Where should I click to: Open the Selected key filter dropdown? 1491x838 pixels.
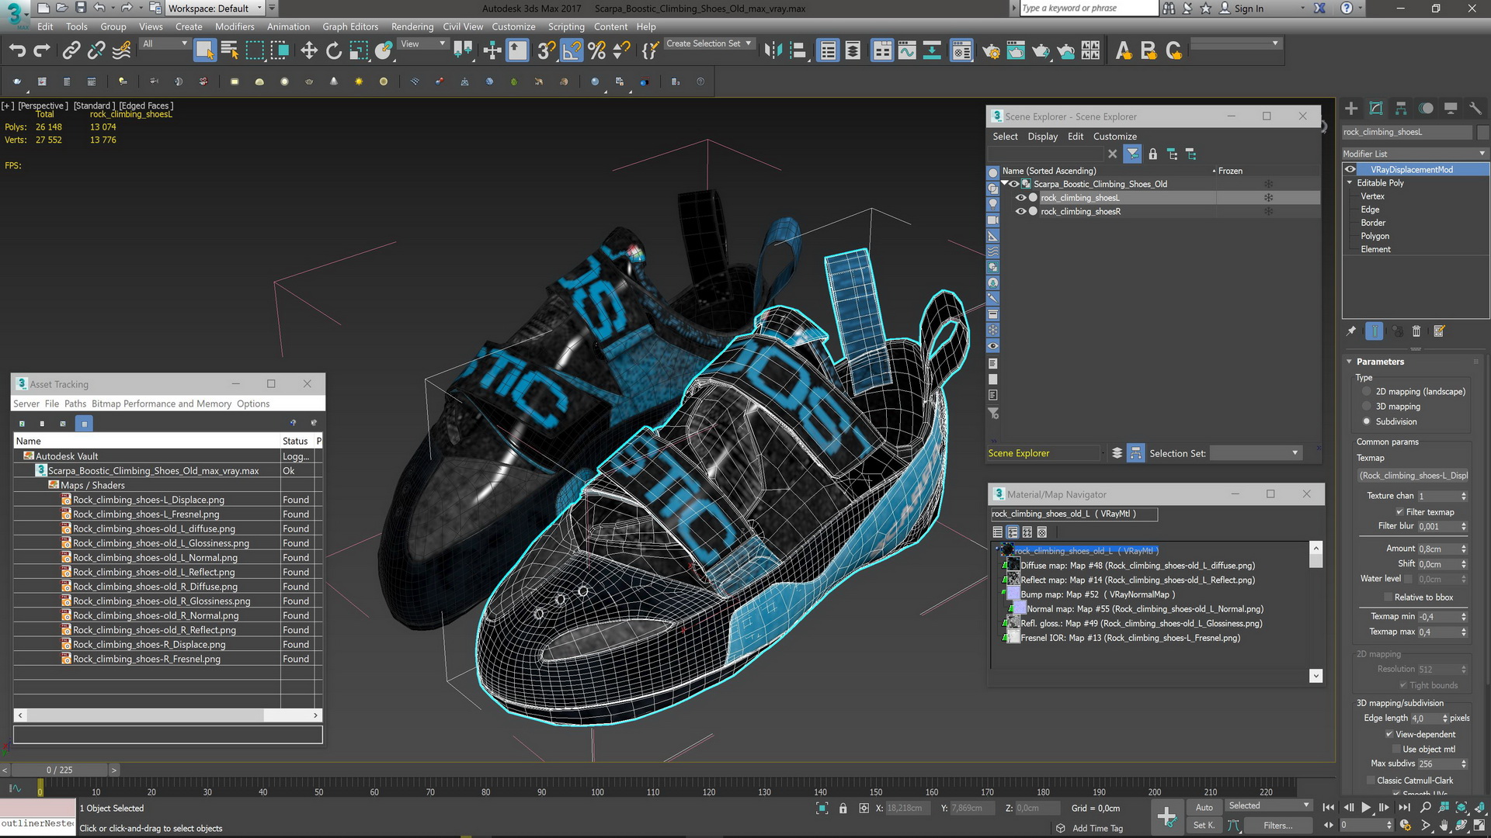click(1269, 806)
